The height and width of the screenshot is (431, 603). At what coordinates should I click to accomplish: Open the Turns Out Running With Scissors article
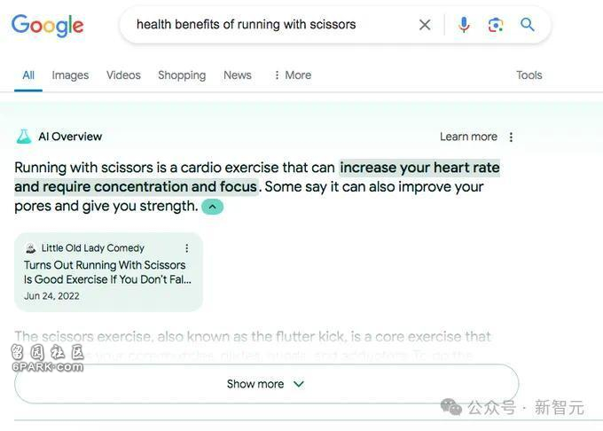pyautogui.click(x=107, y=272)
